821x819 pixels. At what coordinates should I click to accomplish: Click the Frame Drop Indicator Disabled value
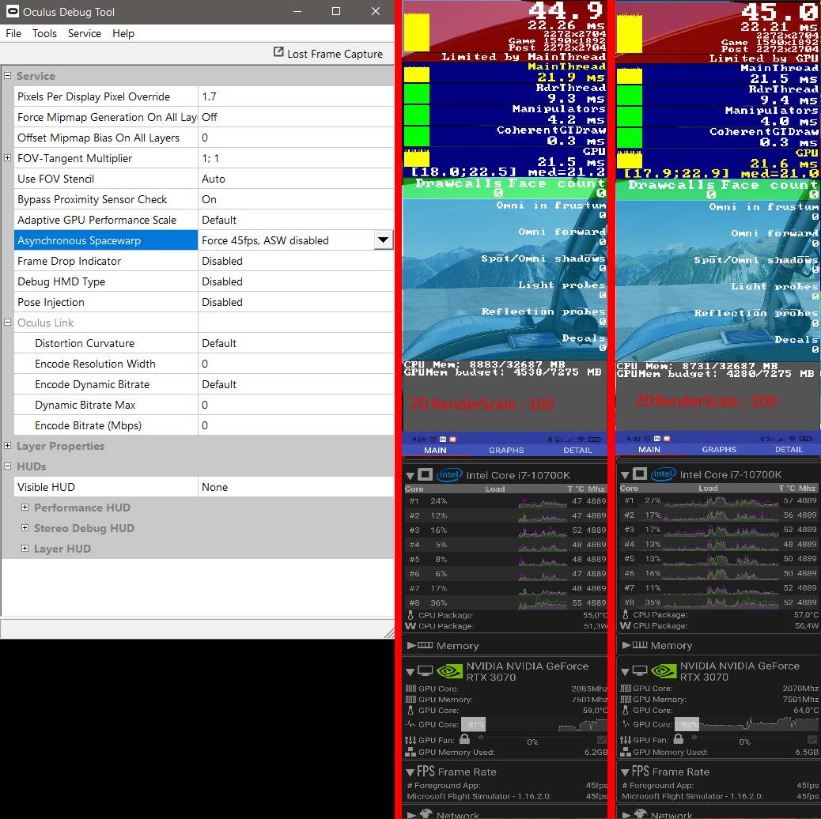click(x=296, y=261)
